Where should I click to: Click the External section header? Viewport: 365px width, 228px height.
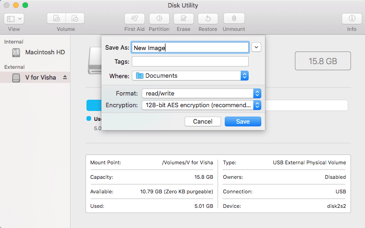14,67
